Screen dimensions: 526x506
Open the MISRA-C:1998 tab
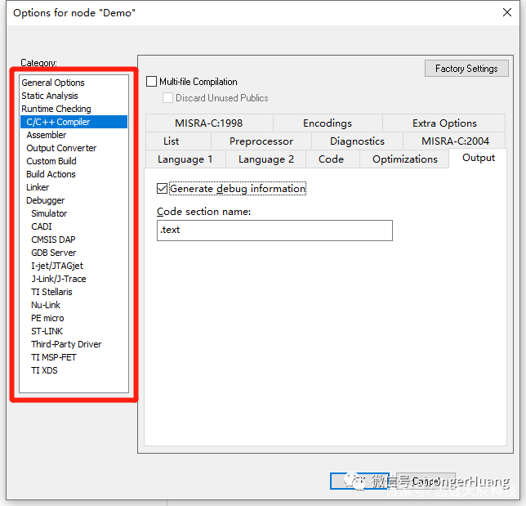[208, 123]
